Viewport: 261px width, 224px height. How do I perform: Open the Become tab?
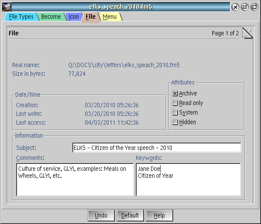pyautogui.click(x=51, y=17)
